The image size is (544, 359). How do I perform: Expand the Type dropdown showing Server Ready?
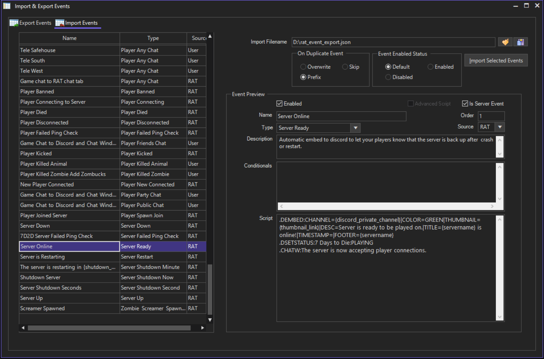tap(355, 128)
